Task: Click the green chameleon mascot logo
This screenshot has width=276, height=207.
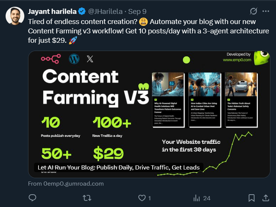Action: pyautogui.click(x=261, y=58)
